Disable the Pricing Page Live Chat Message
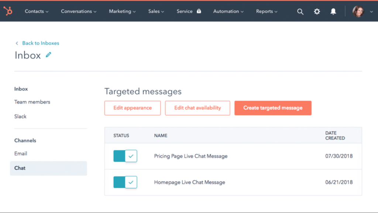The height and width of the screenshot is (213, 378). [125, 156]
